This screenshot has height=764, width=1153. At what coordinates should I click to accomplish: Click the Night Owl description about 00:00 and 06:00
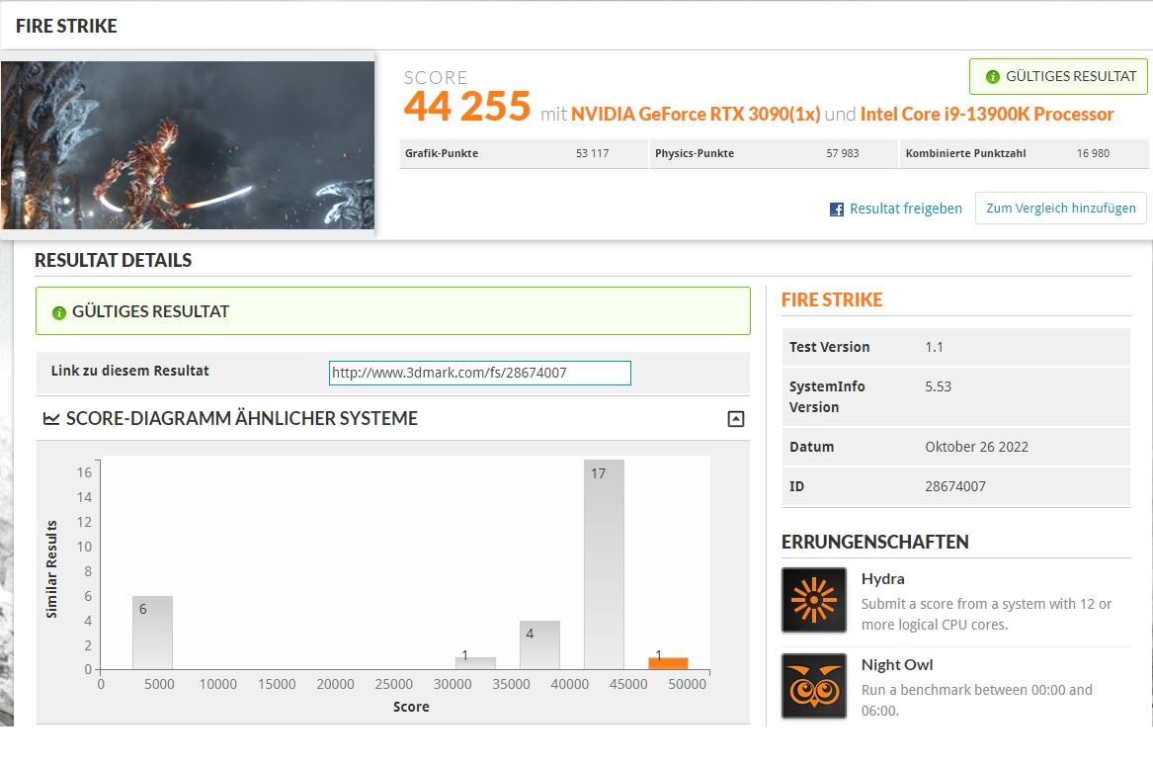coord(976,700)
